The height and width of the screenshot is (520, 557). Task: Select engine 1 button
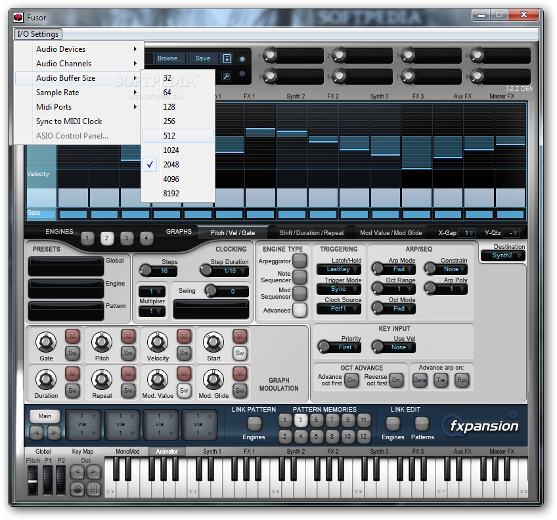tap(87, 238)
